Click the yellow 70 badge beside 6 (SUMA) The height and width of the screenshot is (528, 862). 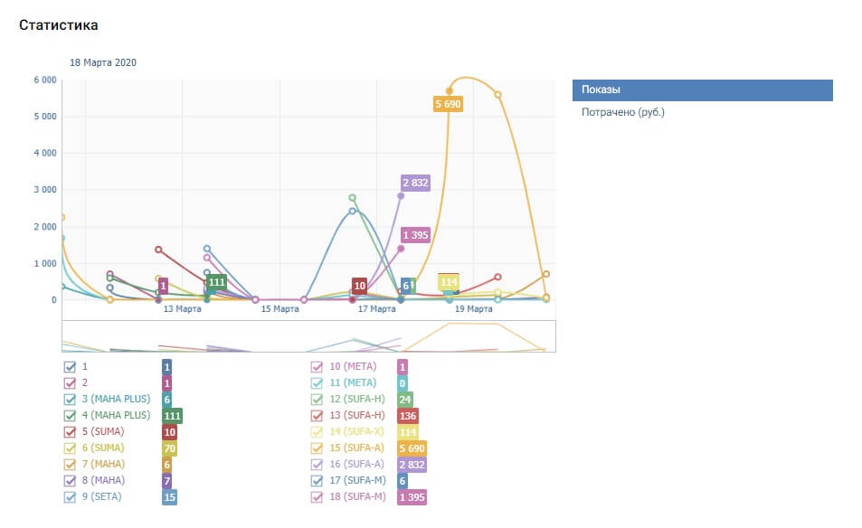(x=169, y=448)
